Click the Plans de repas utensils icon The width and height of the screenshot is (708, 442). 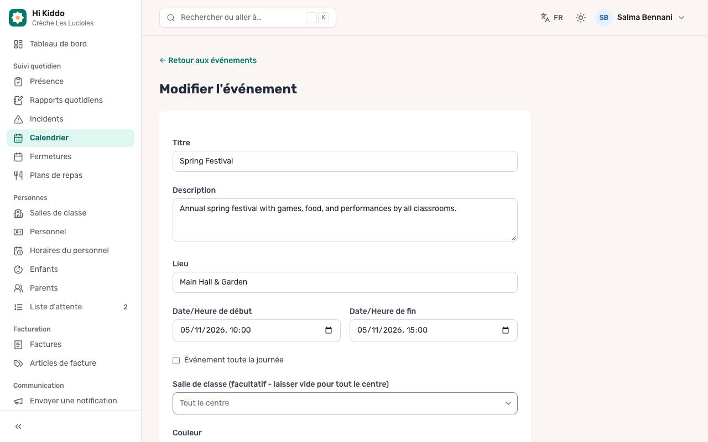[x=18, y=175]
